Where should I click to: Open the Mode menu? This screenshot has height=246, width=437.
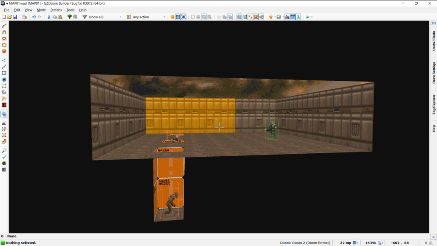[x=41, y=10]
